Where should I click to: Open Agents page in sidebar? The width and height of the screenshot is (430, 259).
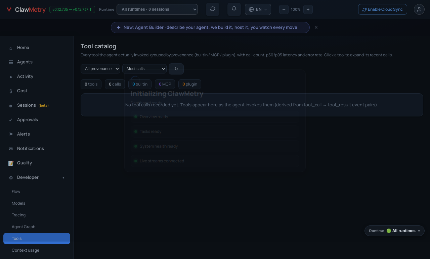37,62
